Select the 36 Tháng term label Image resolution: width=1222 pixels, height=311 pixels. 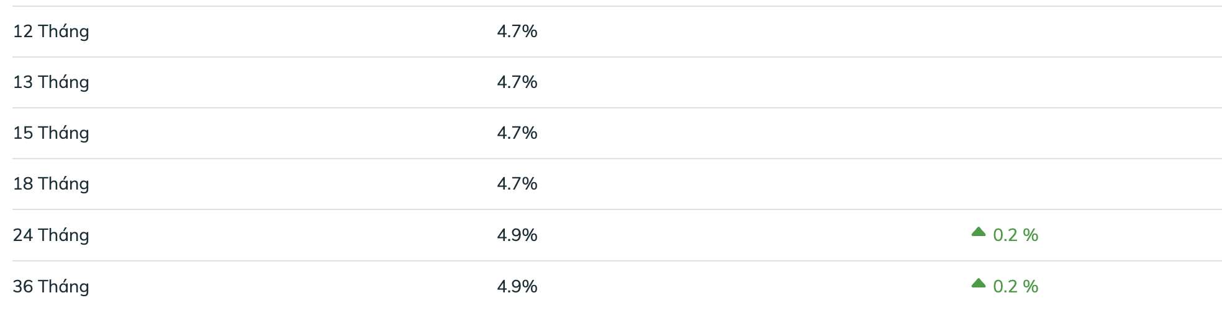point(51,287)
